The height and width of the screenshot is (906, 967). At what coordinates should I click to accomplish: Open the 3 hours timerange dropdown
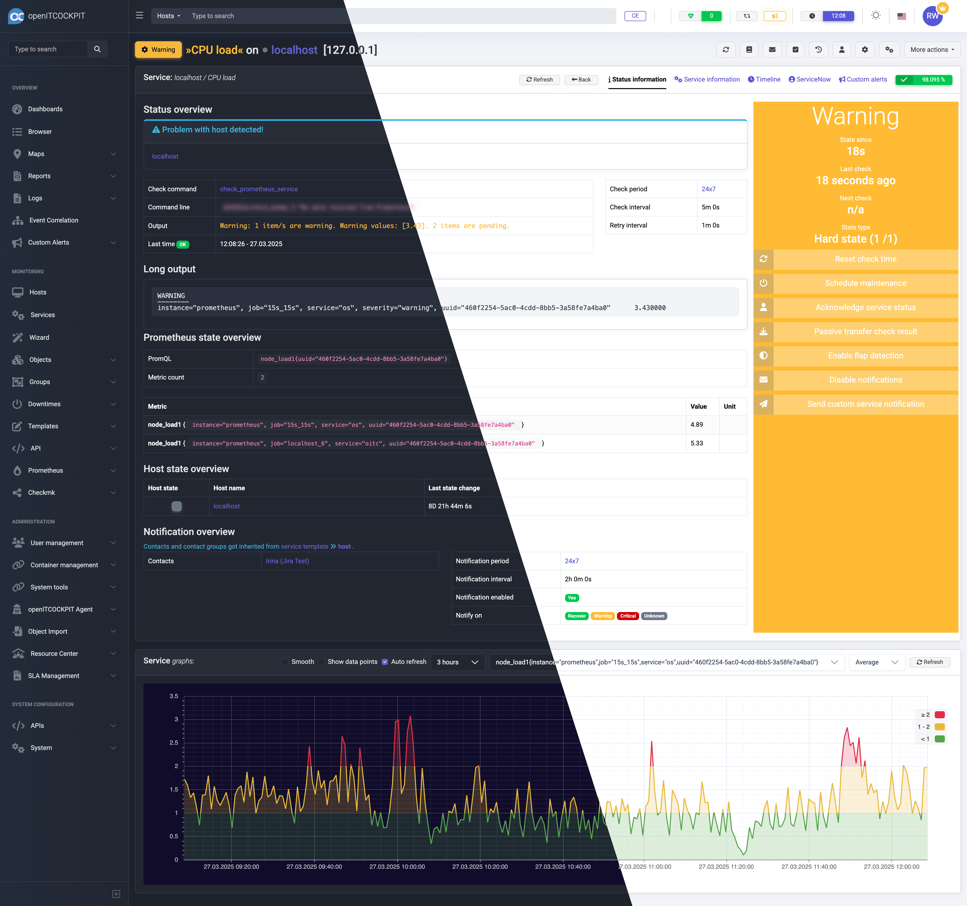coord(457,662)
